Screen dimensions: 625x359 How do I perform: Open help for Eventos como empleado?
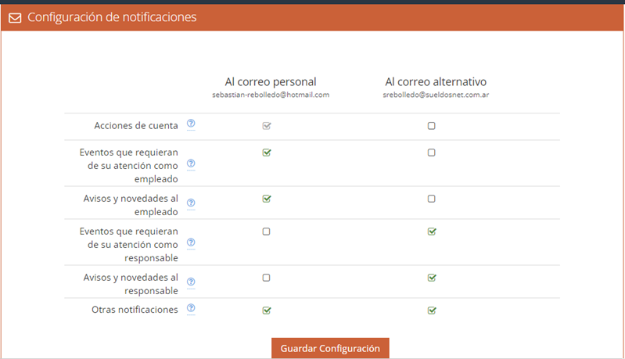click(x=191, y=163)
